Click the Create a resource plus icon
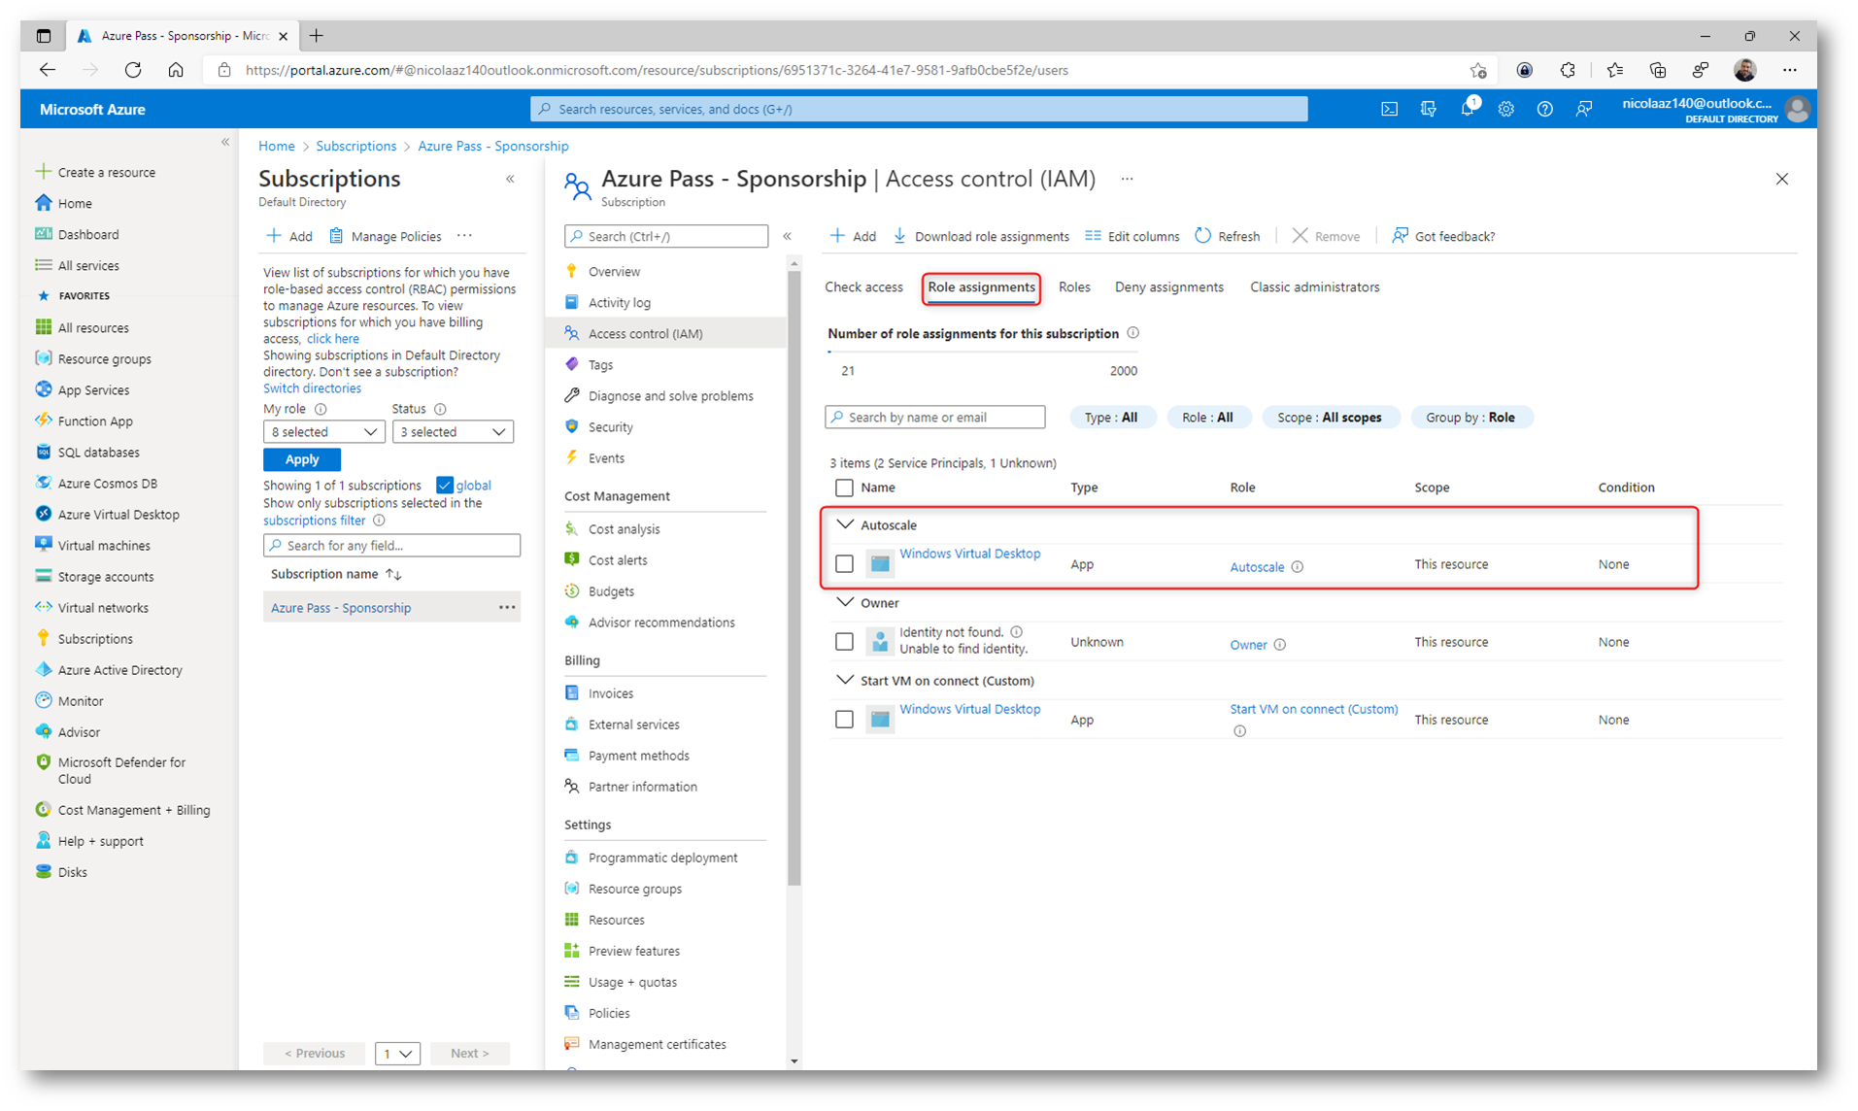Image resolution: width=1858 pixels, height=1111 pixels. [43, 172]
